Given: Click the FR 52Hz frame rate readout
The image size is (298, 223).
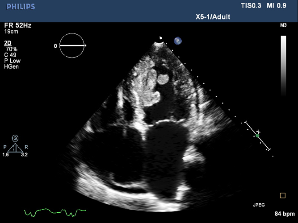Looking at the screenshot, I should tap(18, 25).
